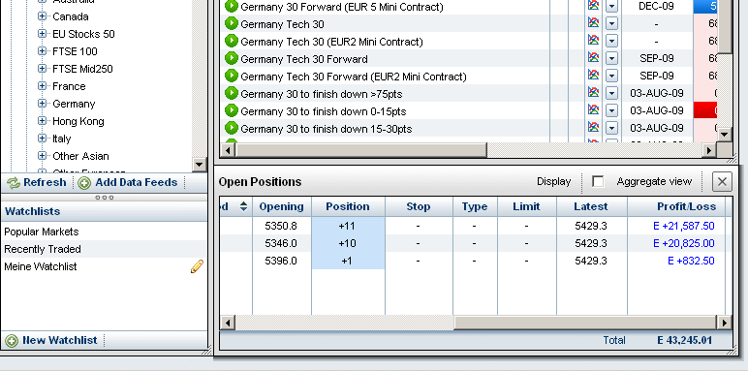
Task: Click the markets list vertical scroll down arrow
Action: pyautogui.click(x=724, y=134)
